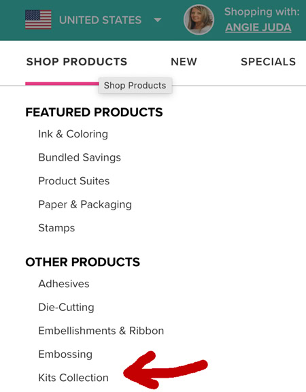Open the Ink & Coloring category
306x392 pixels.
73,134
